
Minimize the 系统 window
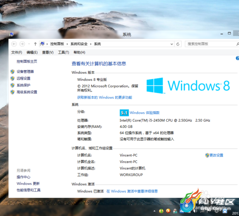click(x=222, y=34)
